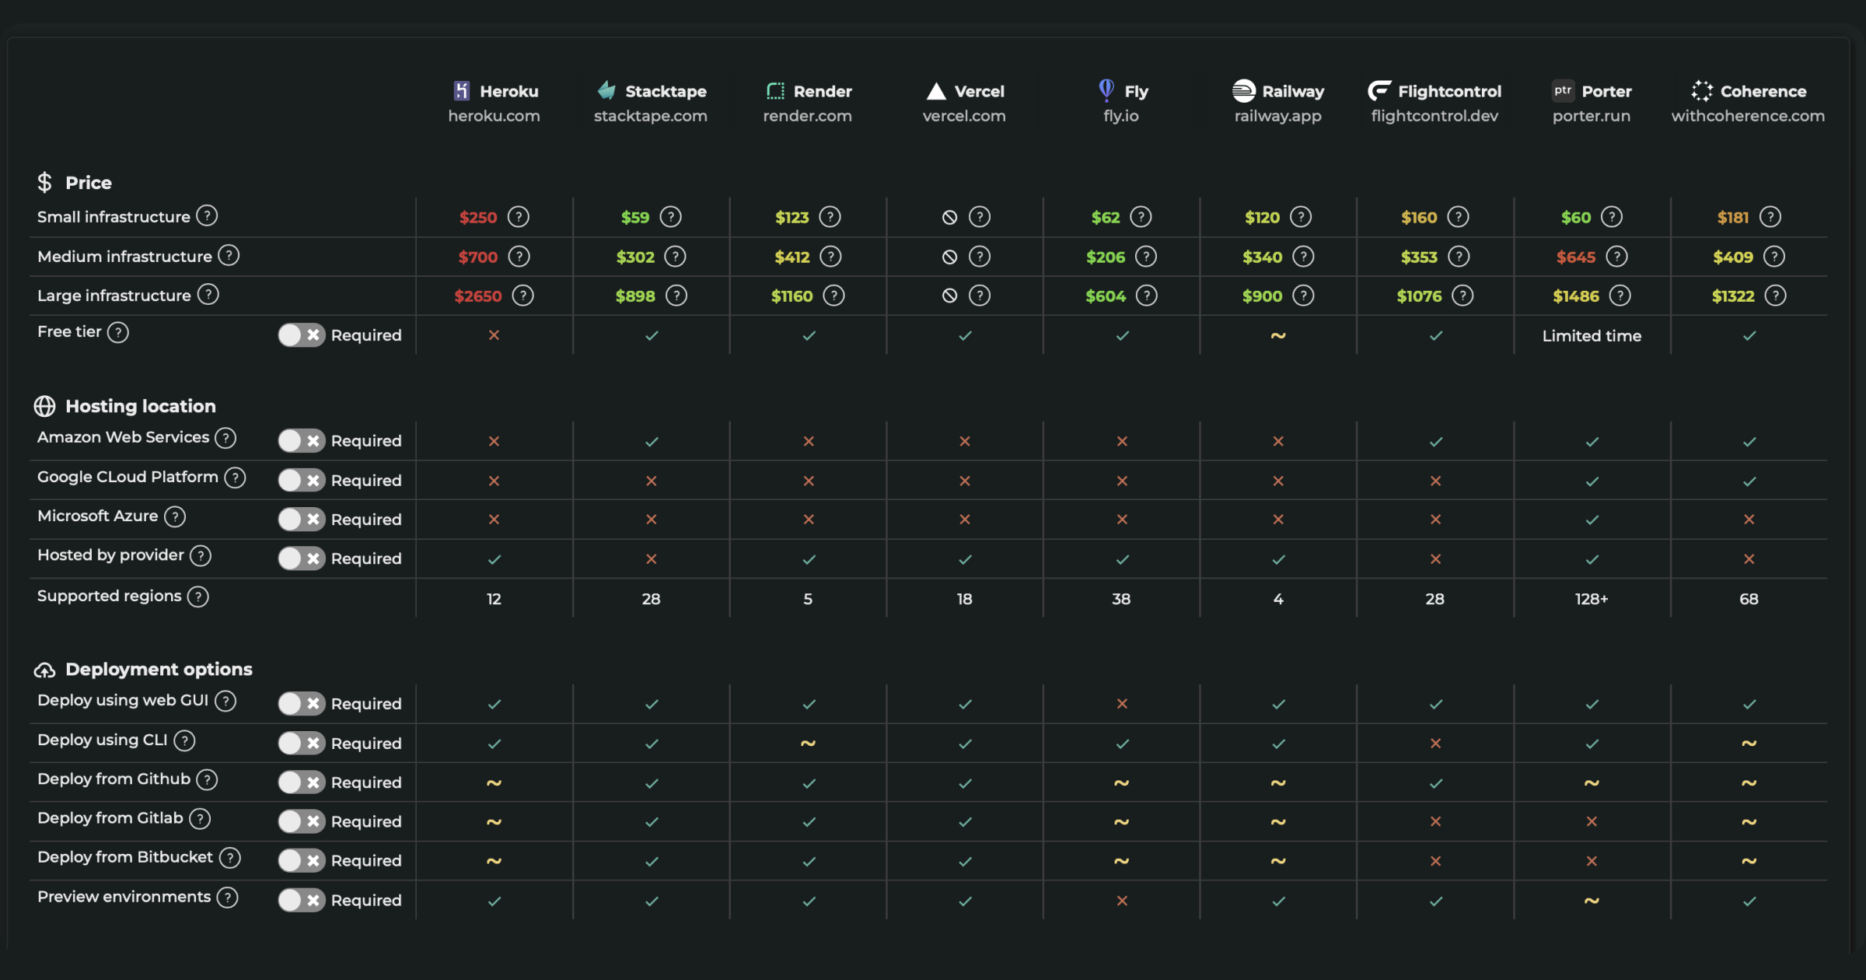Click the Vercel triangle logo
This screenshot has height=980, width=1866.
pyautogui.click(x=936, y=91)
